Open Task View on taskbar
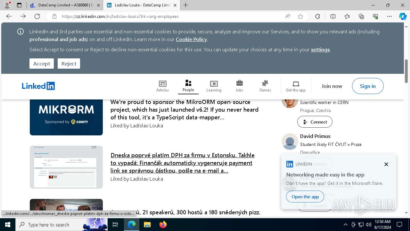 [115, 225]
